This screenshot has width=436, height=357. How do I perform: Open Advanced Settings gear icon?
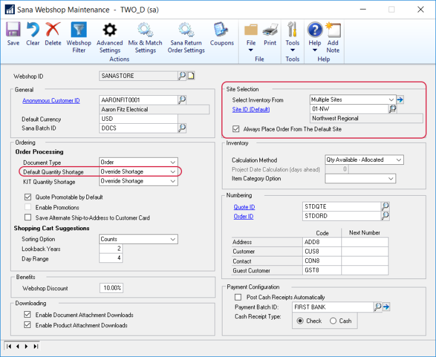(109, 30)
